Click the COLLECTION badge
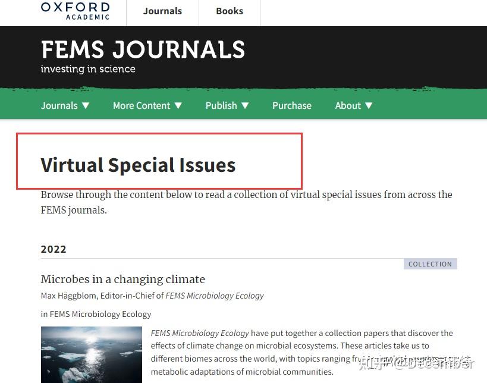487x383 pixels. tap(430, 263)
